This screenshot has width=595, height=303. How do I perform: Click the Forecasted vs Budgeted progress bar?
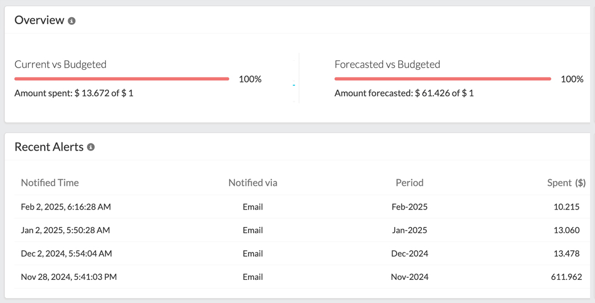click(443, 79)
